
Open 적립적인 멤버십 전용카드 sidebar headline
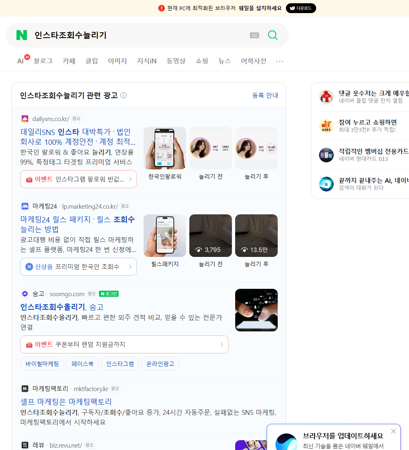(374, 151)
